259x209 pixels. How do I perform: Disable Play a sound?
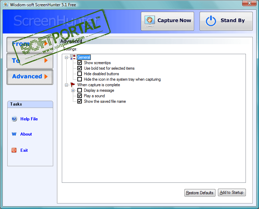80,96
